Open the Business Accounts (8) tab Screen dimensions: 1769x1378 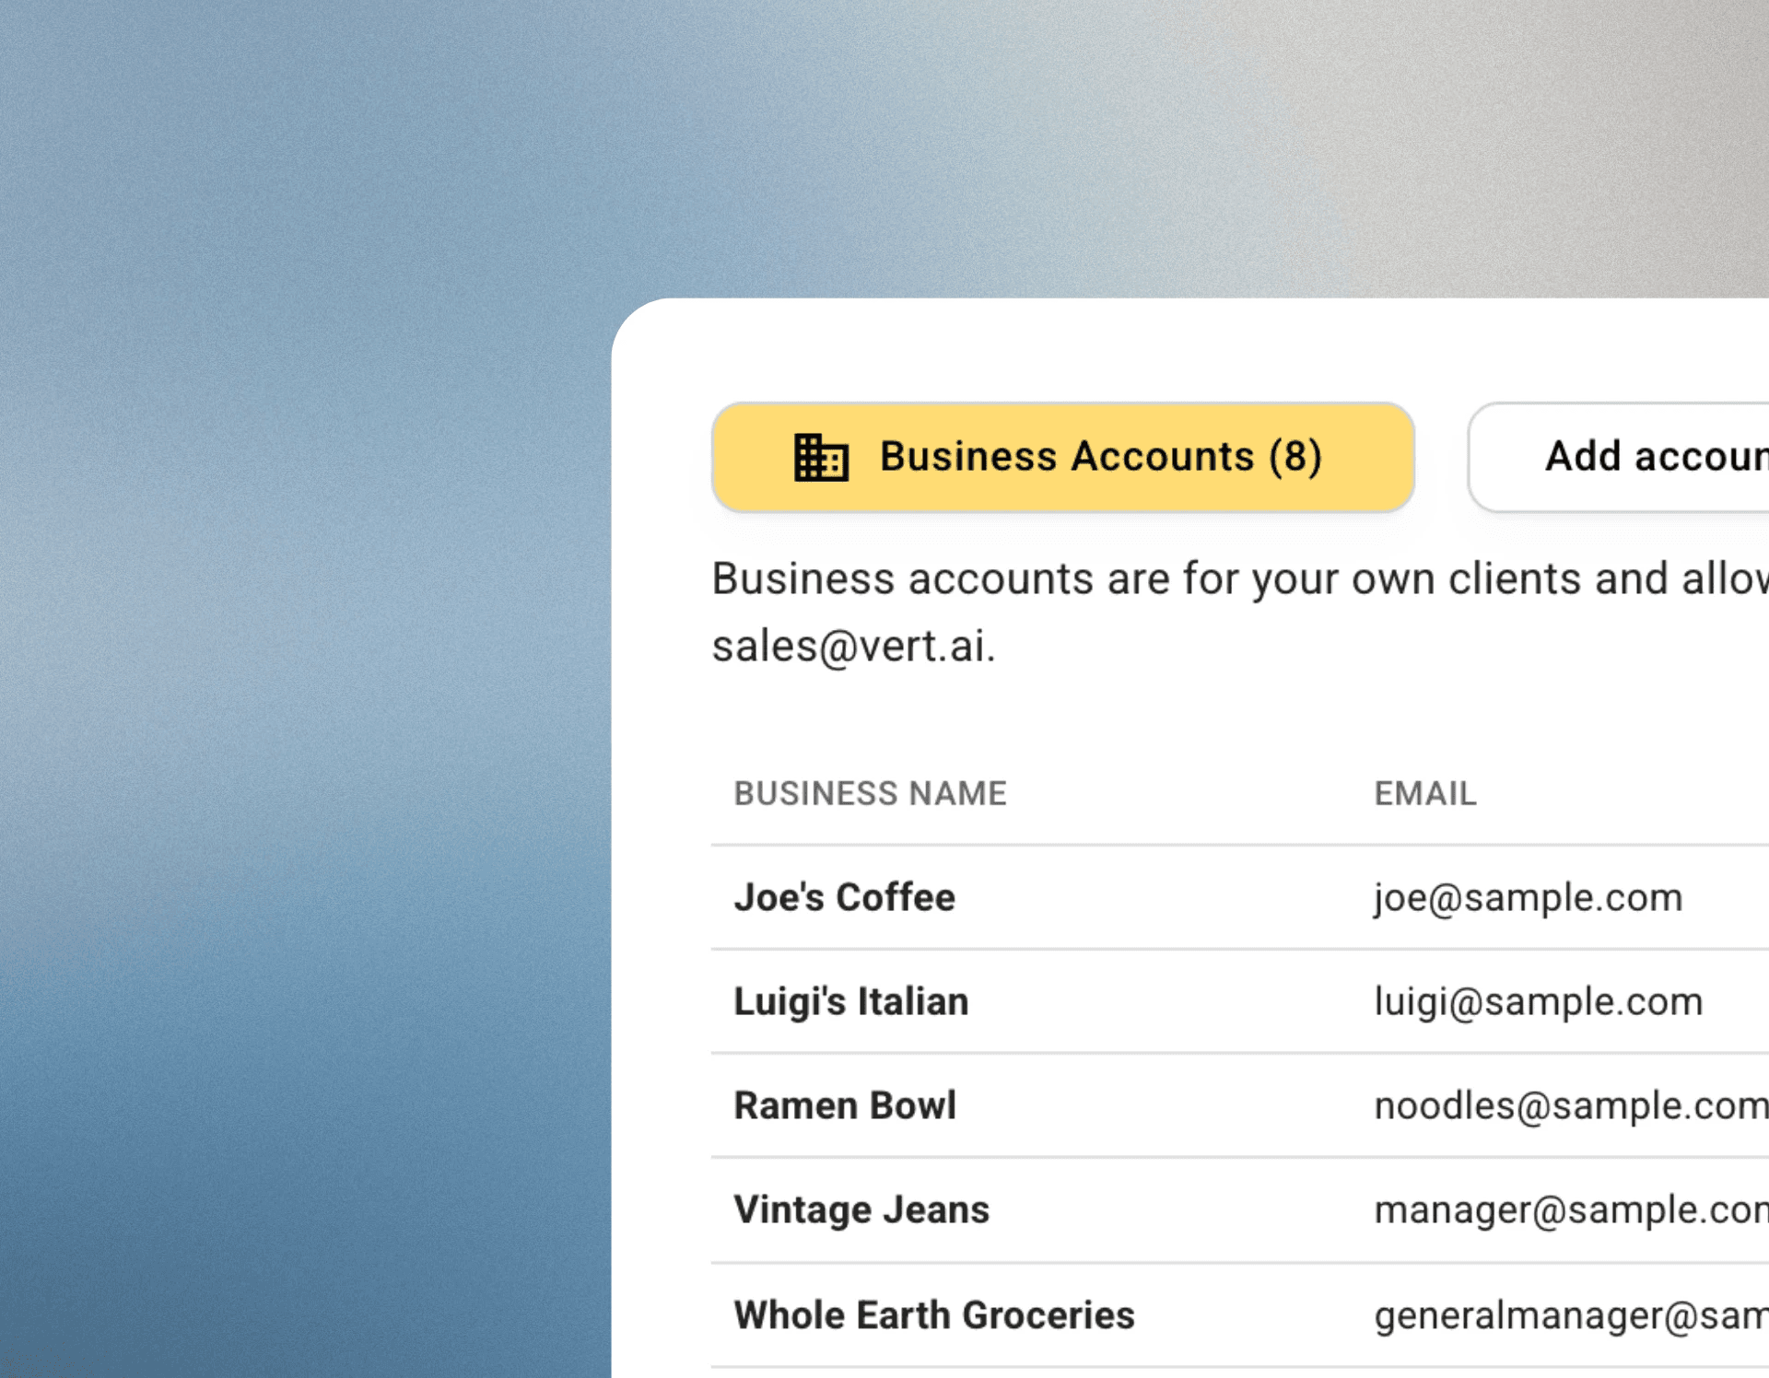point(1063,457)
